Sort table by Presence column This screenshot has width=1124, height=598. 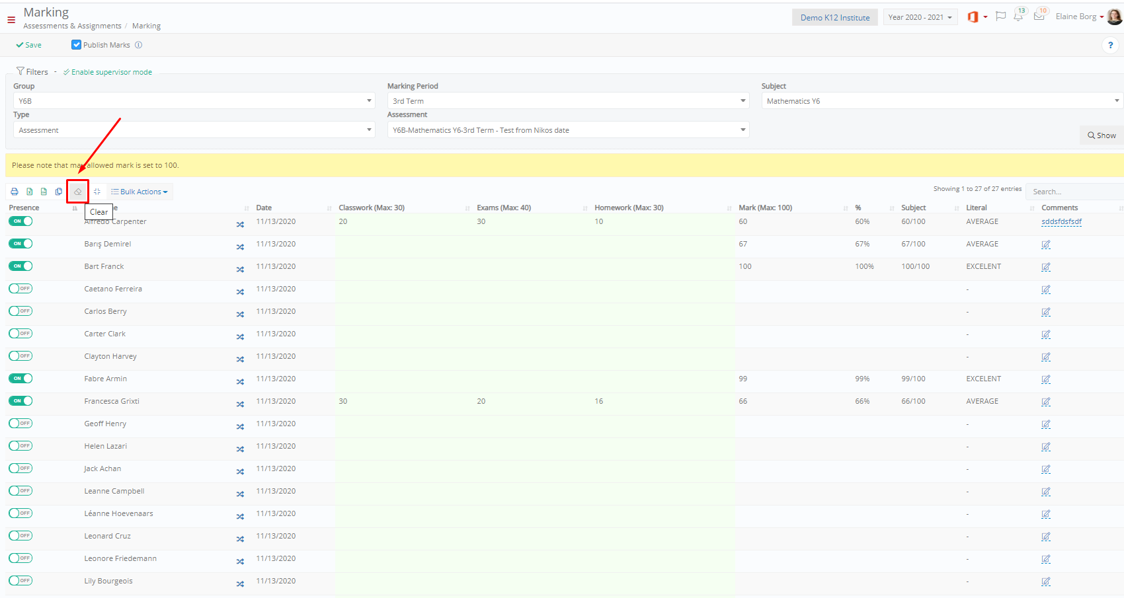pos(43,207)
